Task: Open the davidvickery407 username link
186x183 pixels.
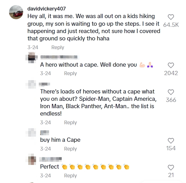Action: [x=46, y=9]
